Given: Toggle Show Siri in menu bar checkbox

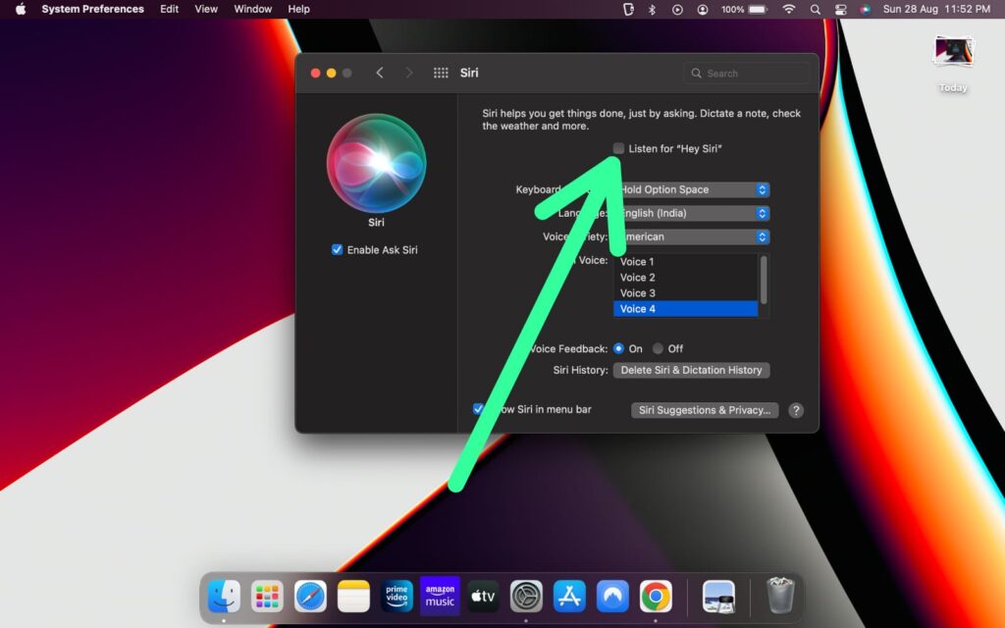Looking at the screenshot, I should click(478, 409).
